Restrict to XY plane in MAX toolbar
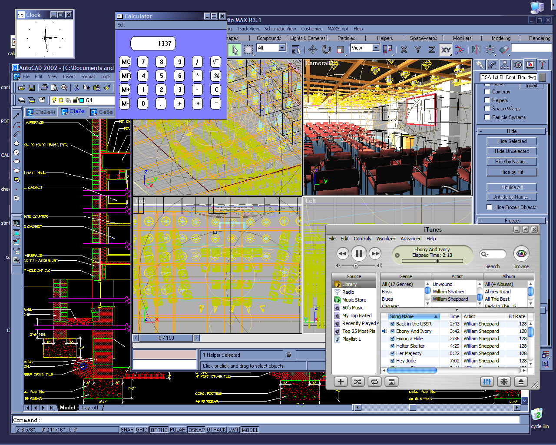556x445 pixels. pos(446,50)
